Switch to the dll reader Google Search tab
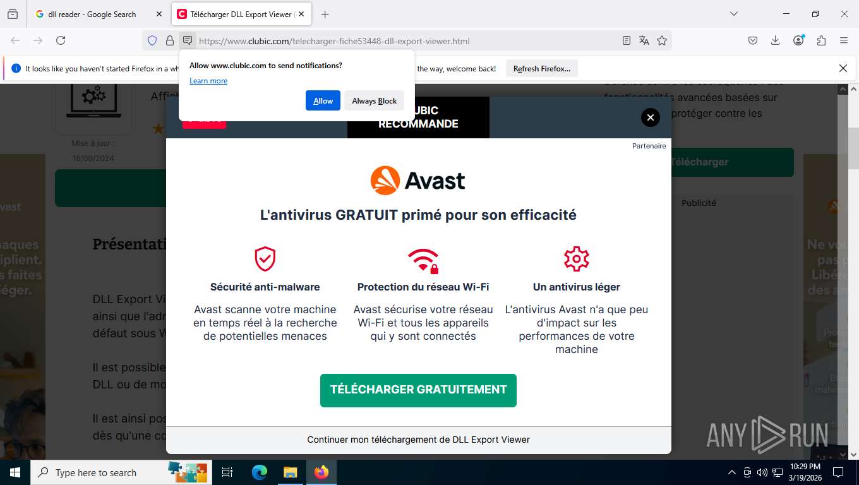 [98, 14]
